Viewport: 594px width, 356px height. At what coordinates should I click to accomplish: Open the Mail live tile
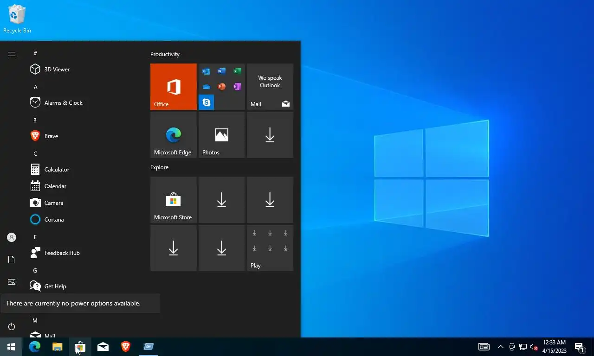click(270, 87)
